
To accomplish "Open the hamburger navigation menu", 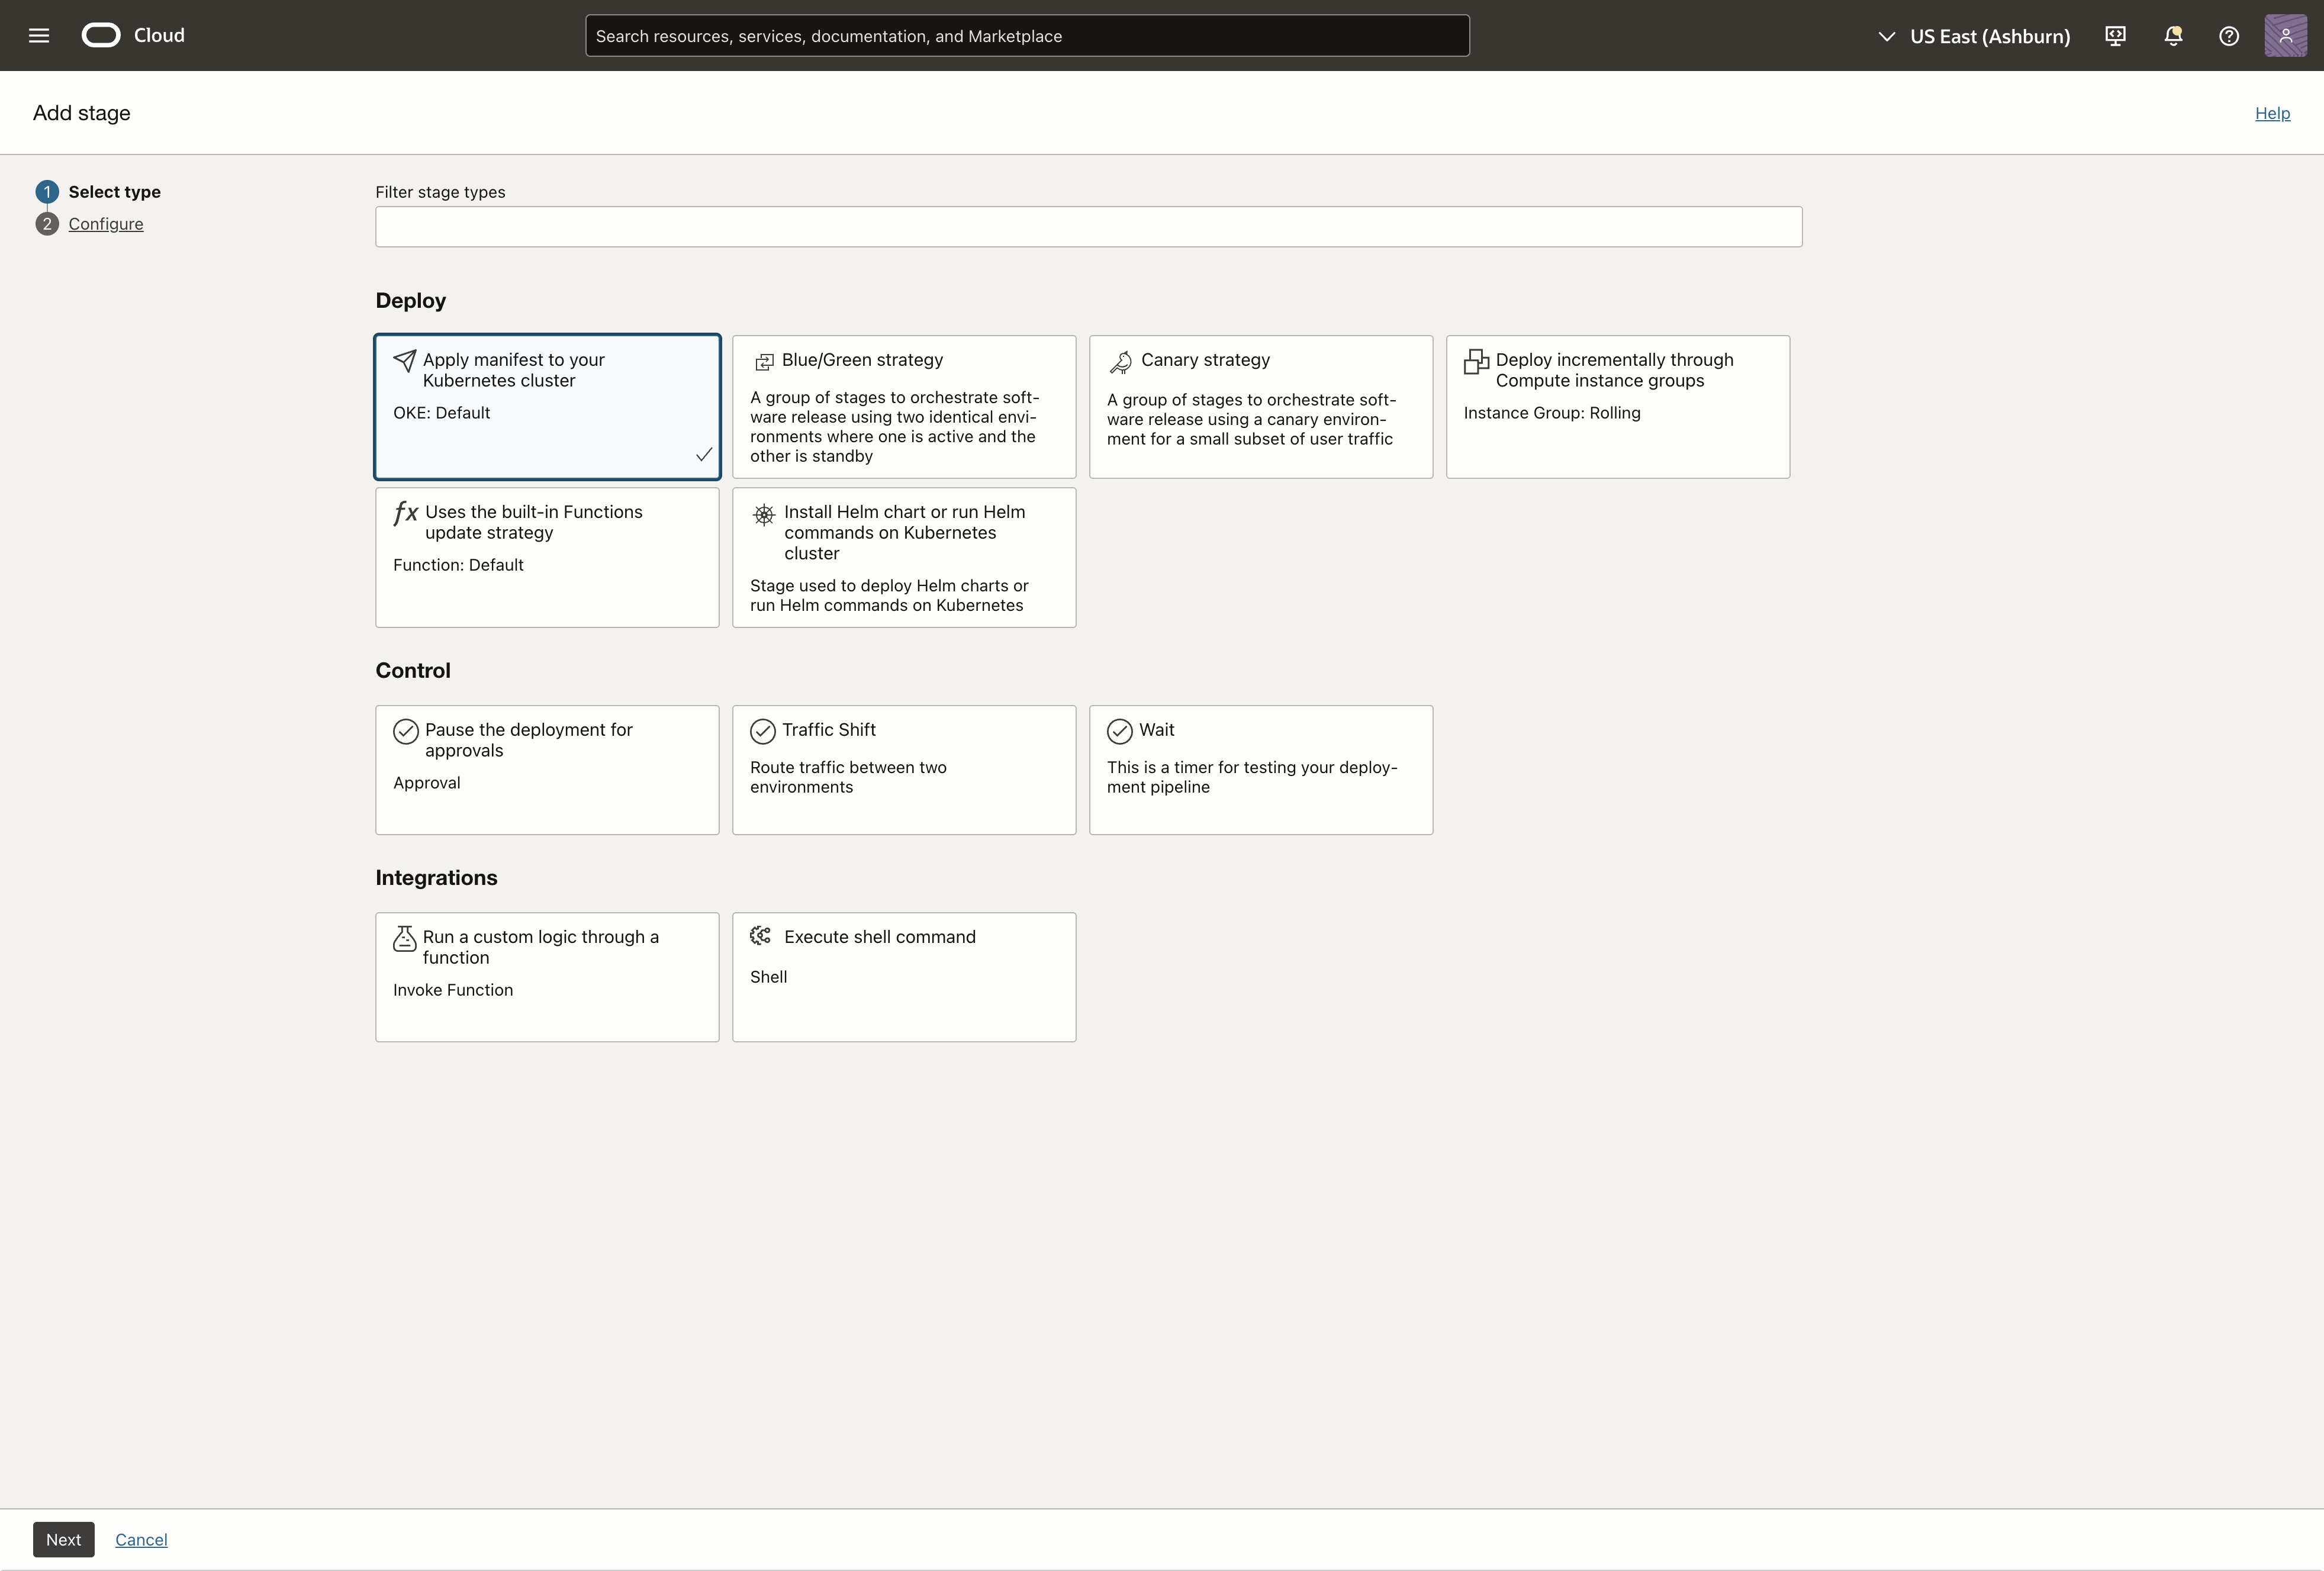I will click(39, 36).
